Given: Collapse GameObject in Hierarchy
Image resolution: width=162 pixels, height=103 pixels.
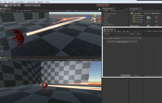Looking at the screenshot, I should point(103,24).
